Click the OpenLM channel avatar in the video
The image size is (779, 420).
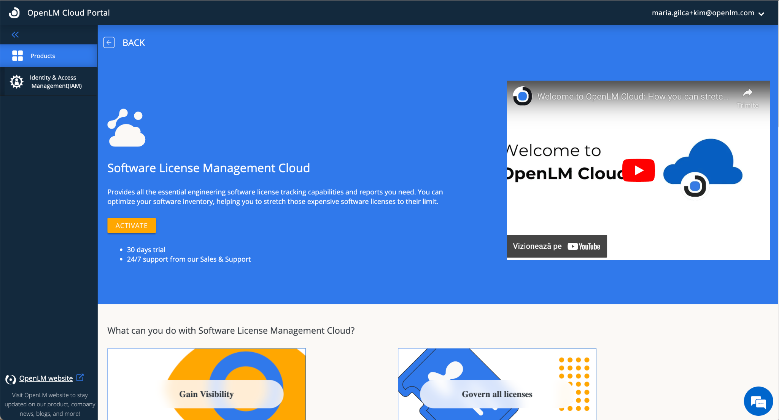click(523, 96)
